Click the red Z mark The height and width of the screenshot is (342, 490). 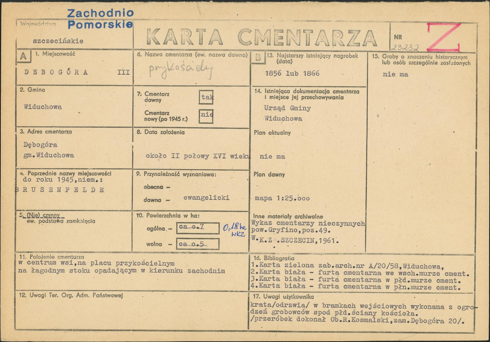pos(444,36)
